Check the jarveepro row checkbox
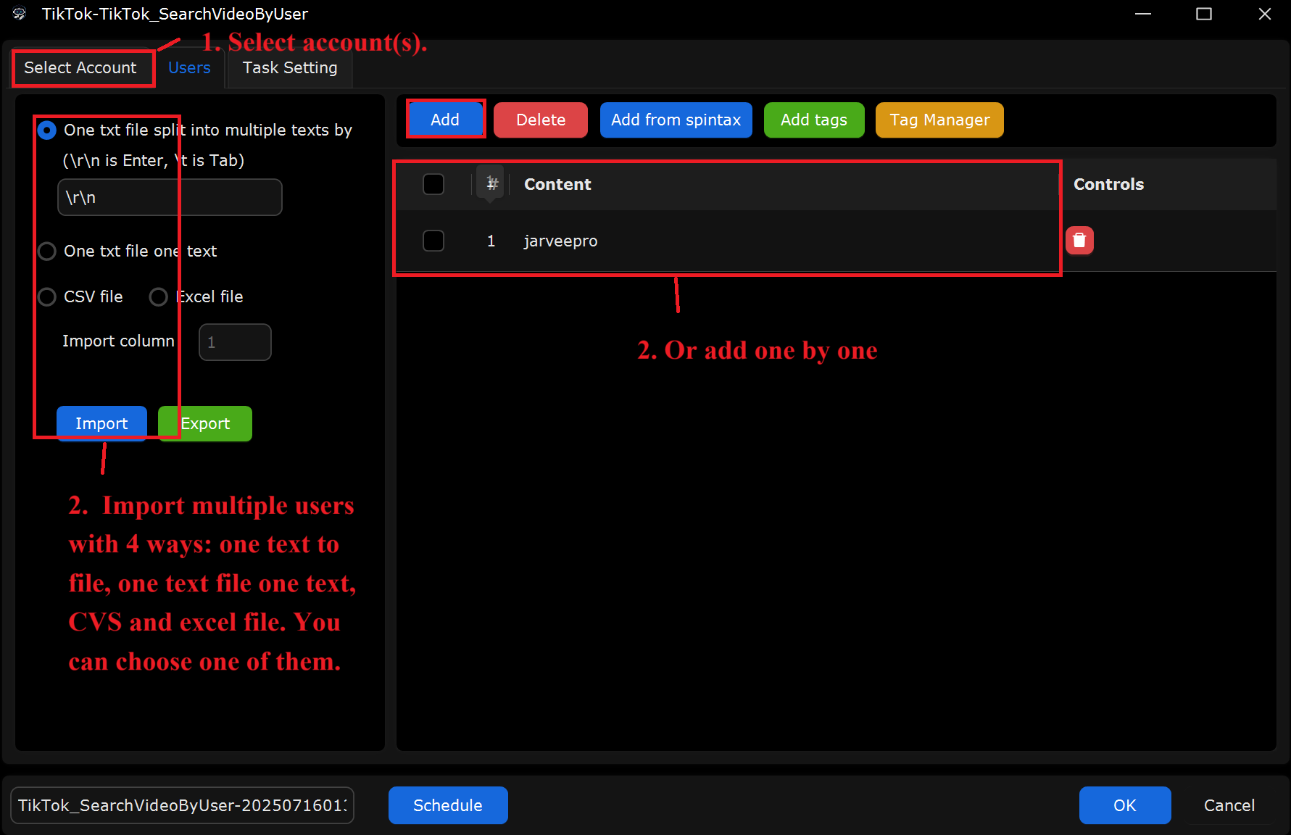The height and width of the screenshot is (835, 1291). point(433,241)
